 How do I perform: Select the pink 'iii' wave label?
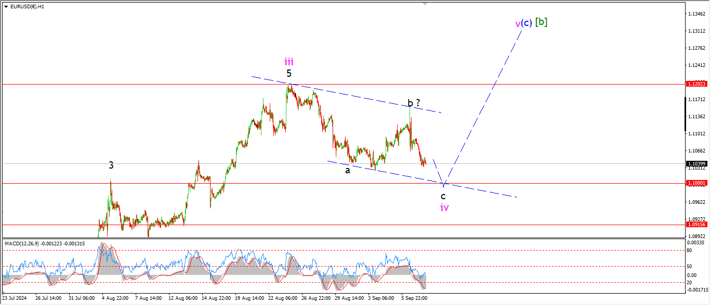coord(289,62)
